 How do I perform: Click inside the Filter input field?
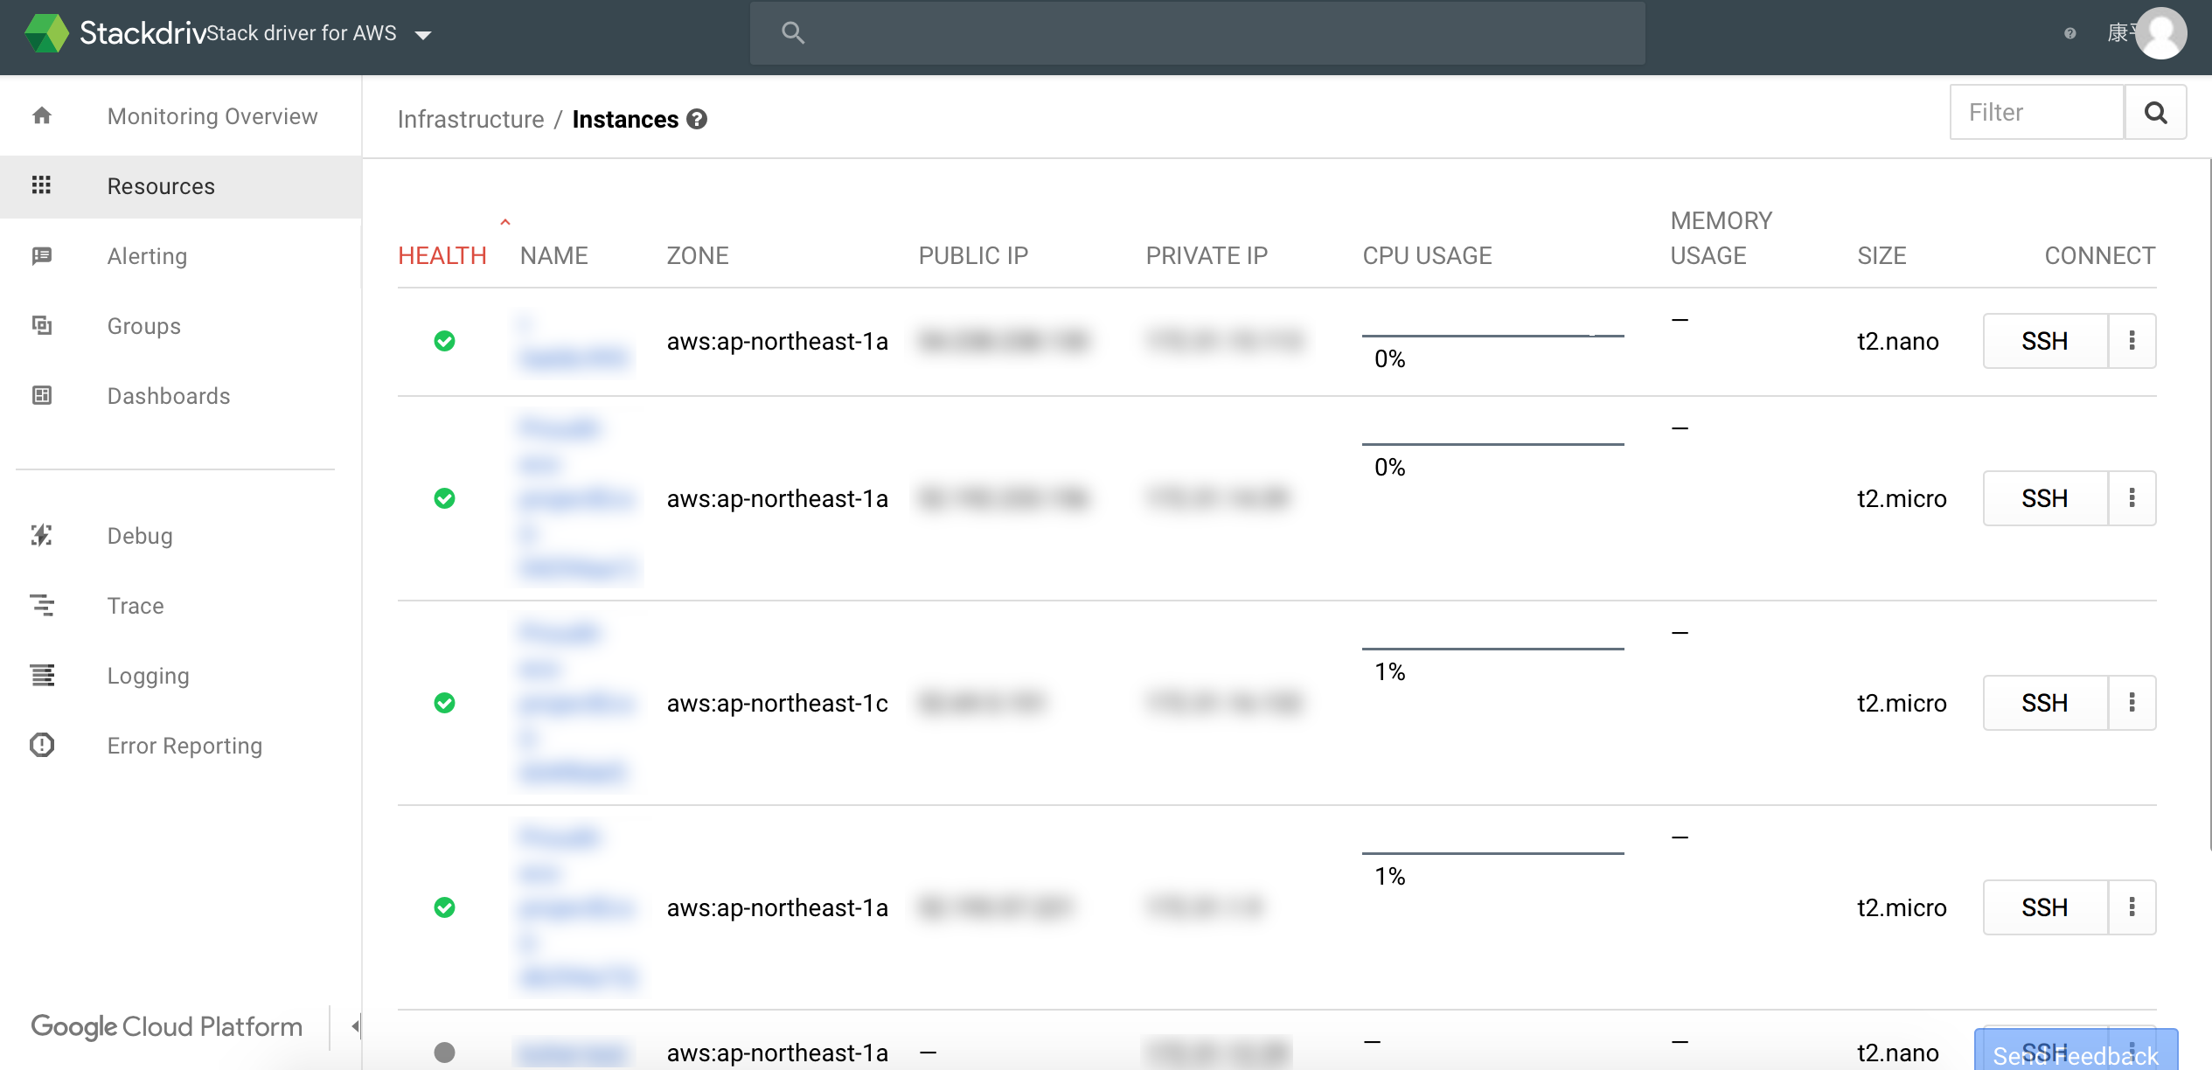tap(2037, 112)
